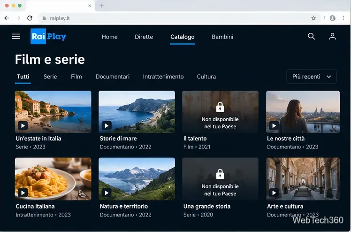Viewport: 351px width, 232px height.
Task: Open the hamburger menu
Action: pyautogui.click(x=16, y=36)
